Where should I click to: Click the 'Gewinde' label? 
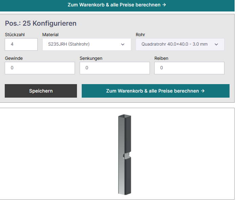tap(14, 58)
